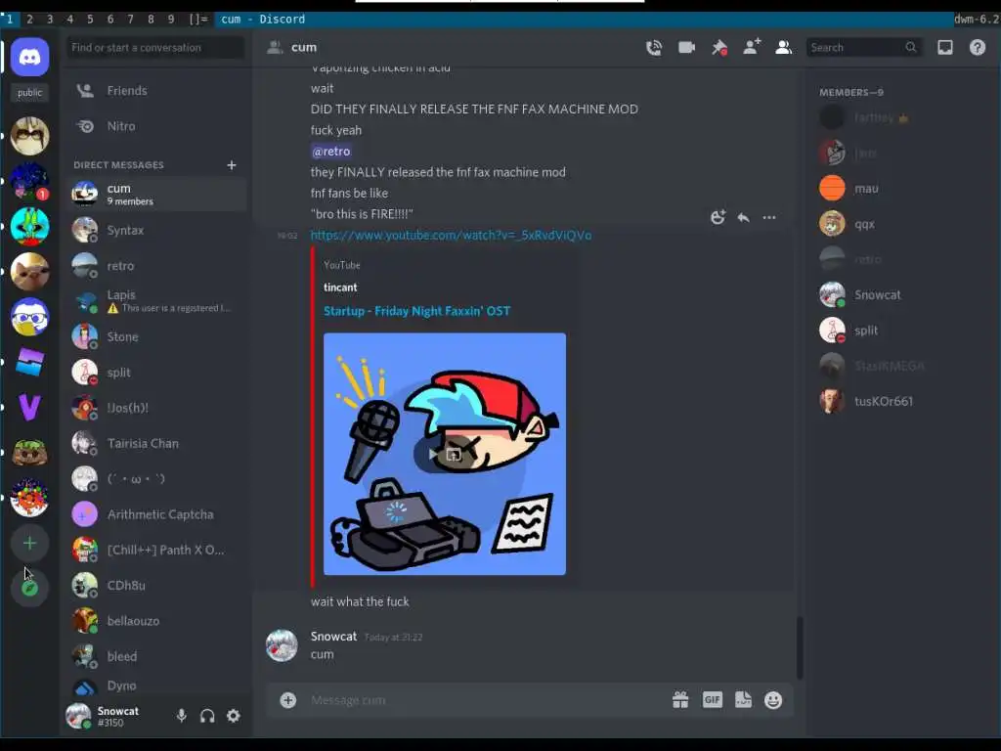The width and height of the screenshot is (1001, 751).
Task: Open DM with split
Action: click(157, 373)
